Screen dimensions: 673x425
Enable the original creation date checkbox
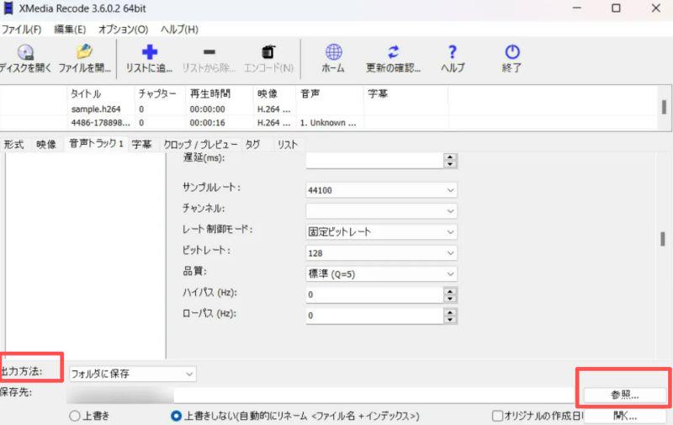coord(497,416)
